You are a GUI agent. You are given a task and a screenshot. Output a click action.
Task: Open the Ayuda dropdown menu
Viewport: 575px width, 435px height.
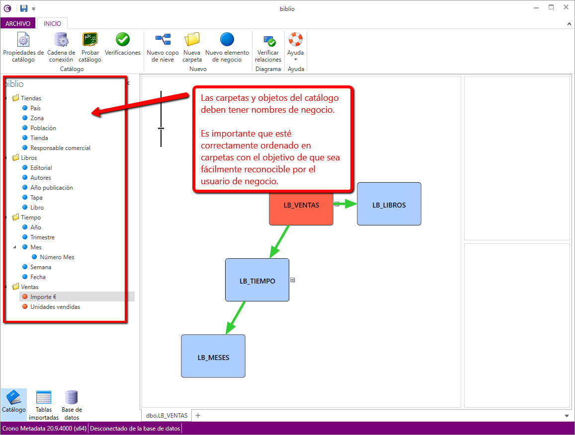[295, 48]
